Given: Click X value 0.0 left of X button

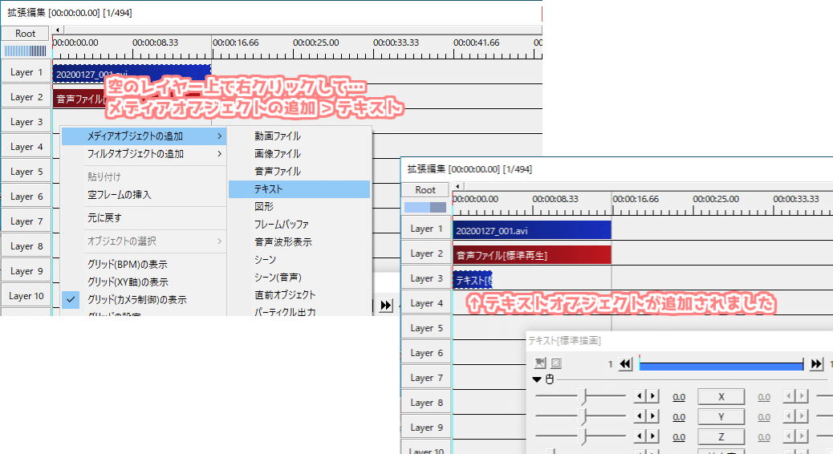Looking at the screenshot, I should [678, 397].
